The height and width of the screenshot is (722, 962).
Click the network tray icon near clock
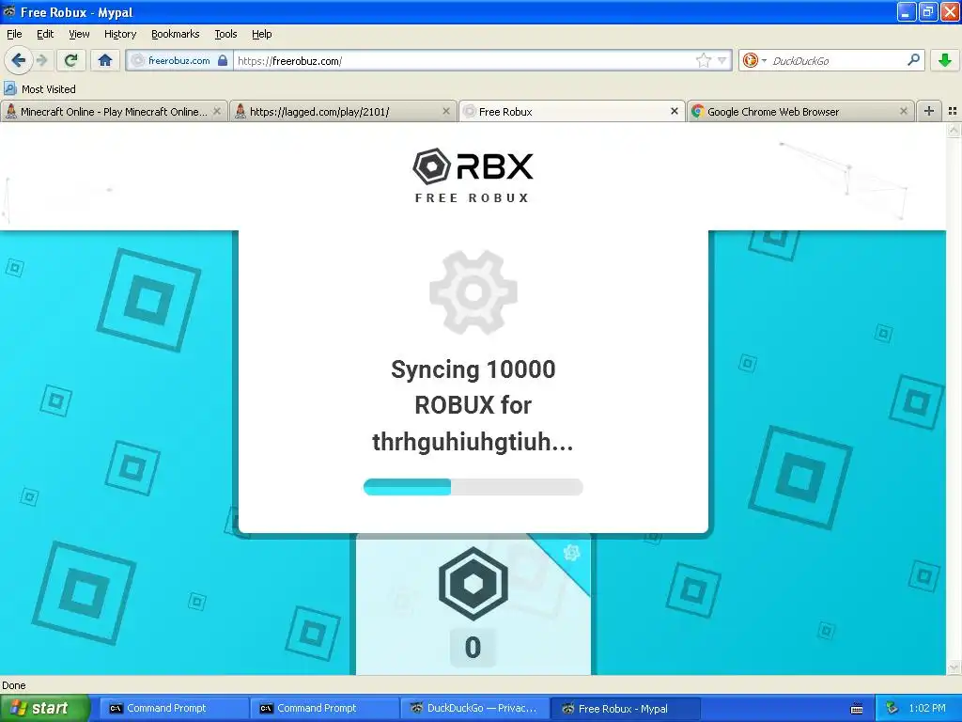point(892,708)
